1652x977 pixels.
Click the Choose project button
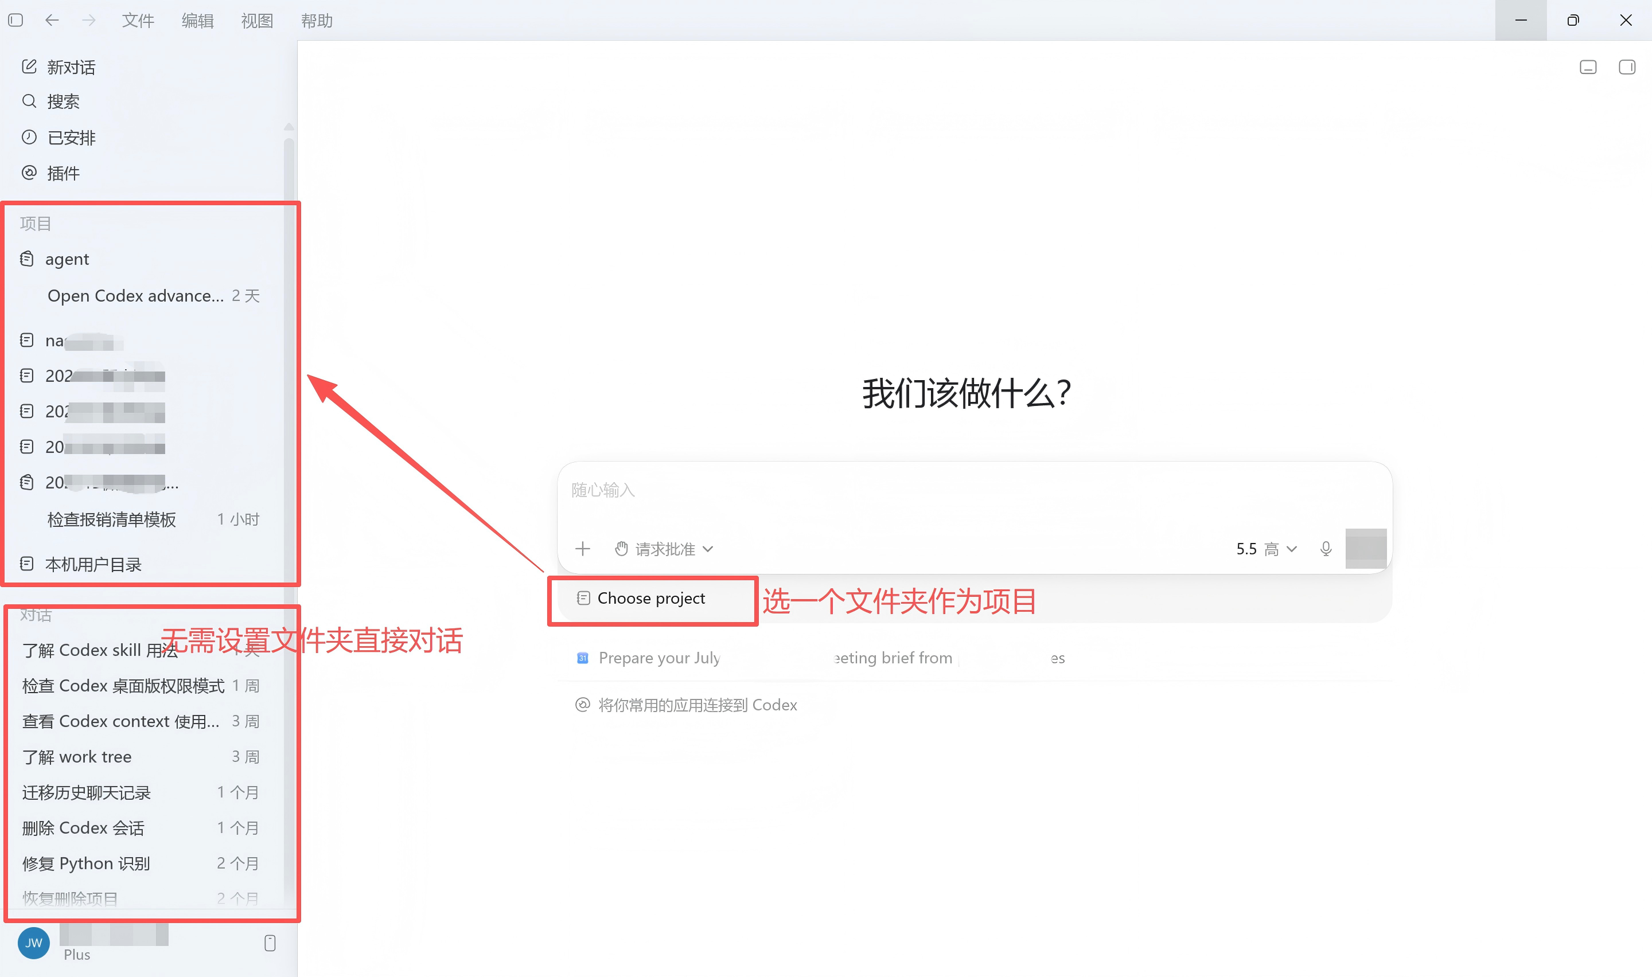[641, 599]
